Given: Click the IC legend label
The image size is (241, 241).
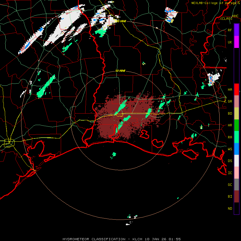Looking at the screenshot, I should click(x=230, y=173).
